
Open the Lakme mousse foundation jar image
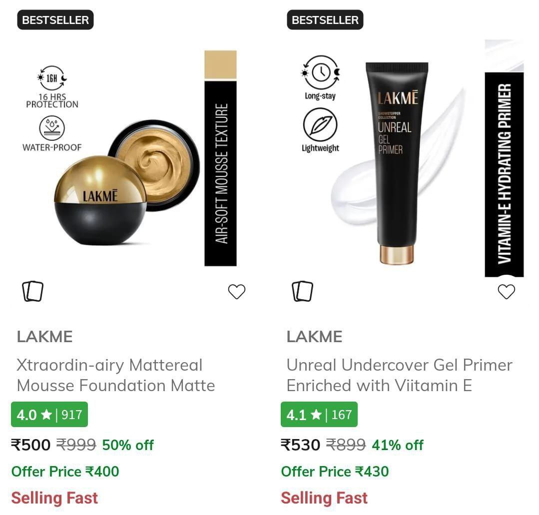(127, 182)
